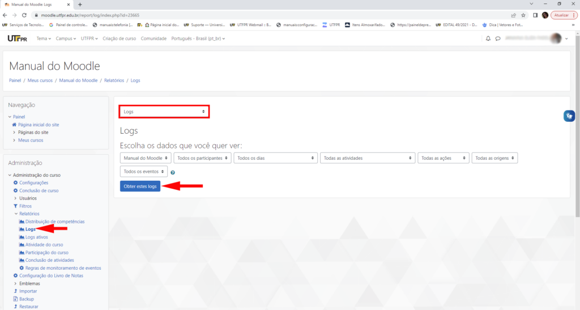Open the browser side panel icon

point(535,15)
